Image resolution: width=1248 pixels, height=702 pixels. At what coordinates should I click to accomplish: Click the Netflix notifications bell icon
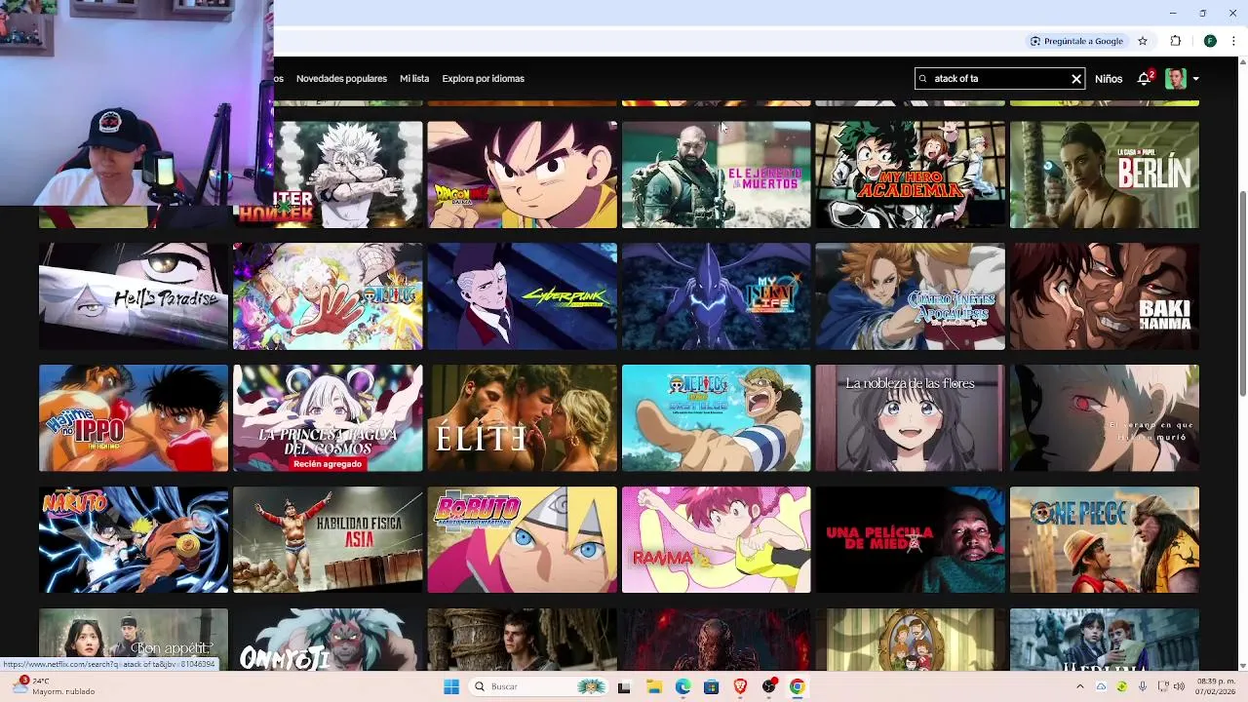pyautogui.click(x=1144, y=79)
